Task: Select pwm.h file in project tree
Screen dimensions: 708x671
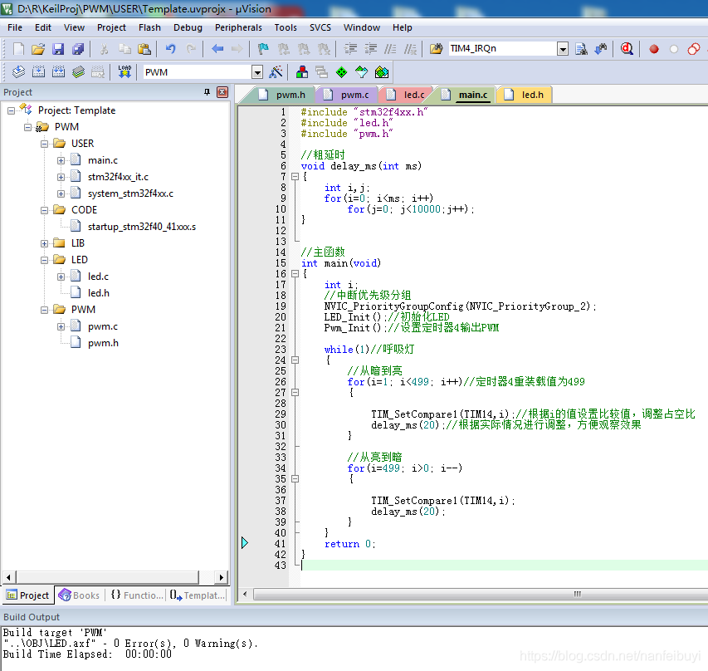Action: (103, 343)
